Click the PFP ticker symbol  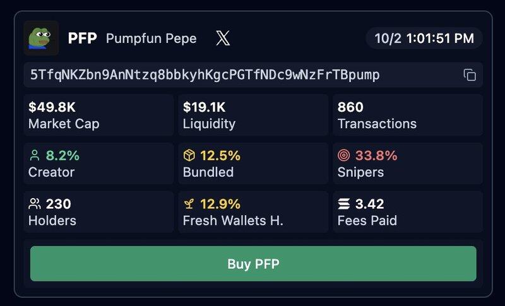tap(82, 38)
